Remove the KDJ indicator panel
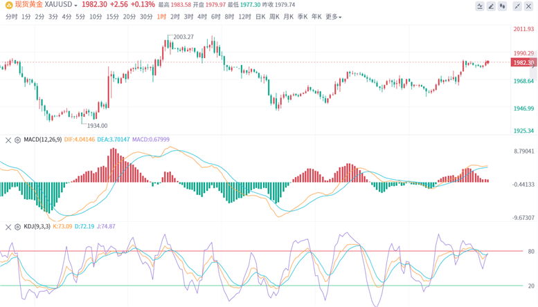538x307 pixels. [x=8, y=226]
